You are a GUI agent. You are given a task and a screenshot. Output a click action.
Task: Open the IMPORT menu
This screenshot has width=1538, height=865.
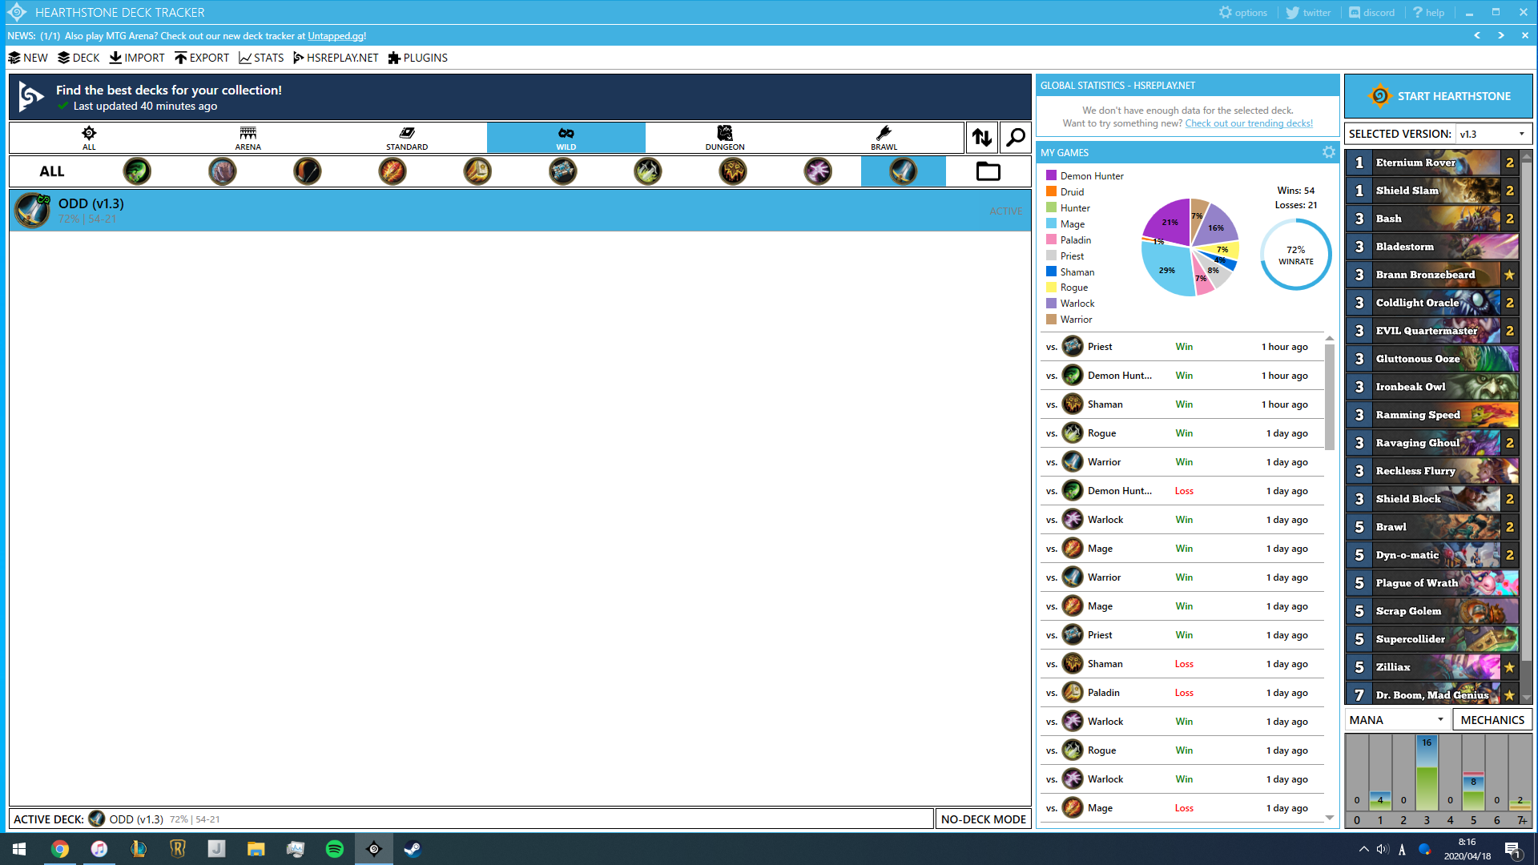[x=137, y=58]
